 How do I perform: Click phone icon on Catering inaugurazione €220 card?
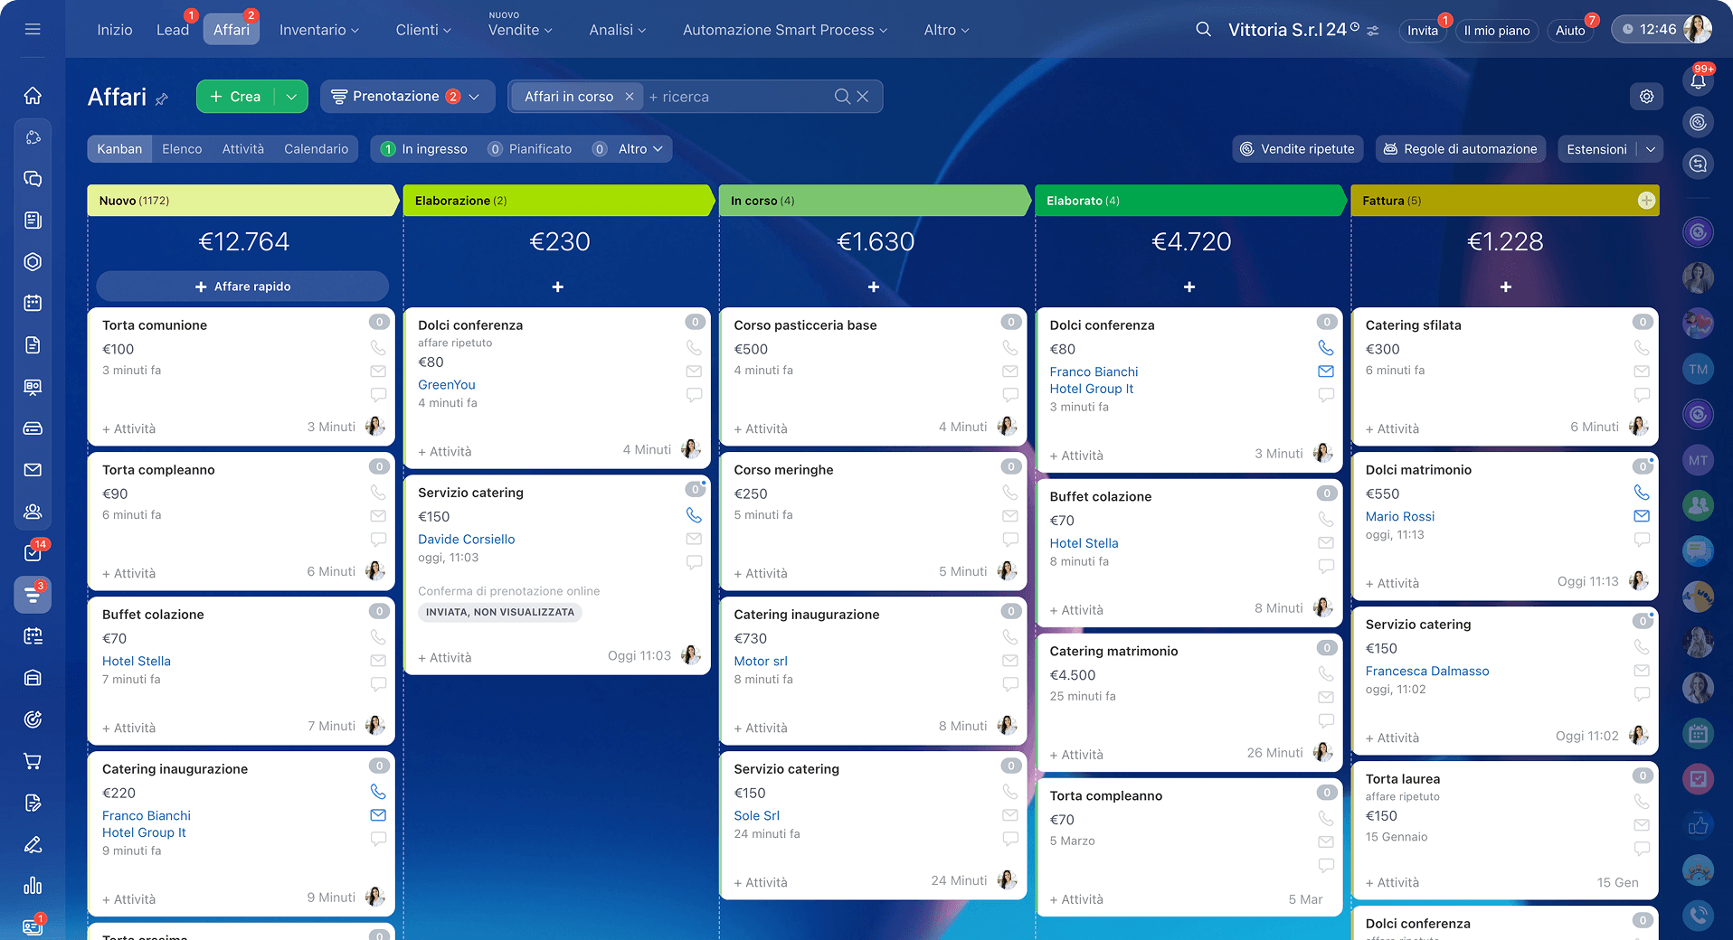(378, 792)
